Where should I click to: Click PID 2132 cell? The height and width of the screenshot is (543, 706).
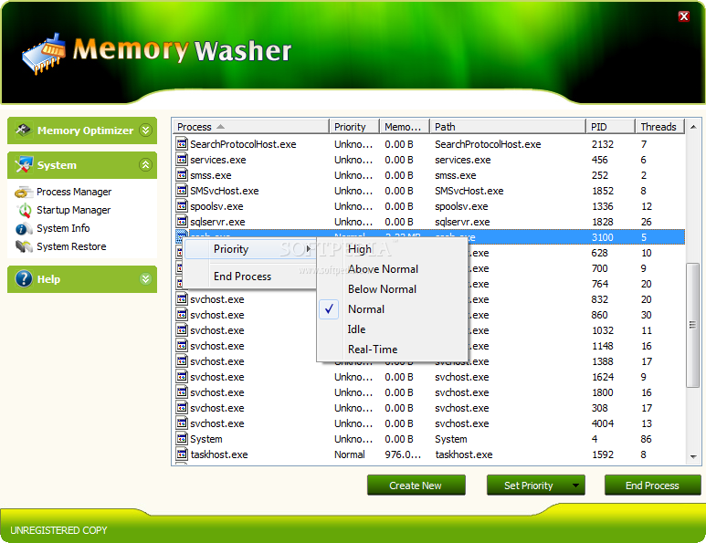click(603, 144)
